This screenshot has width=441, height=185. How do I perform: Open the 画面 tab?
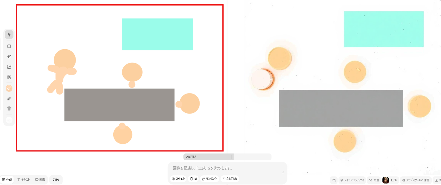(x=40, y=180)
